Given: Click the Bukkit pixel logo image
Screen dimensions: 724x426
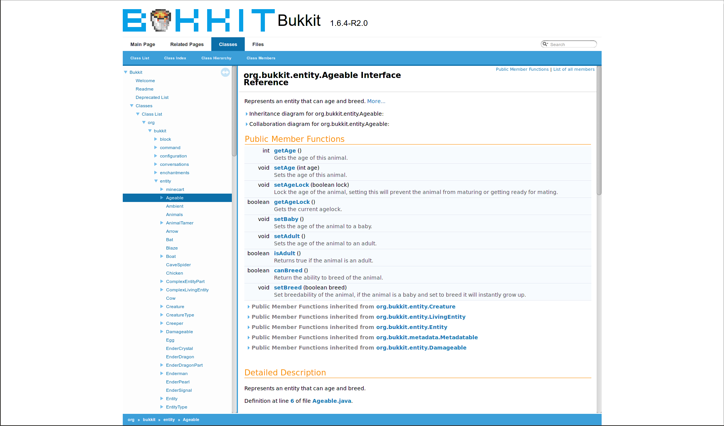Looking at the screenshot, I should click(198, 20).
